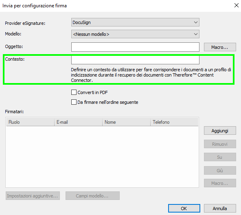Screen dimensions: 241x215
Task: Focus the Contesto input field
Action: [x=135, y=60]
